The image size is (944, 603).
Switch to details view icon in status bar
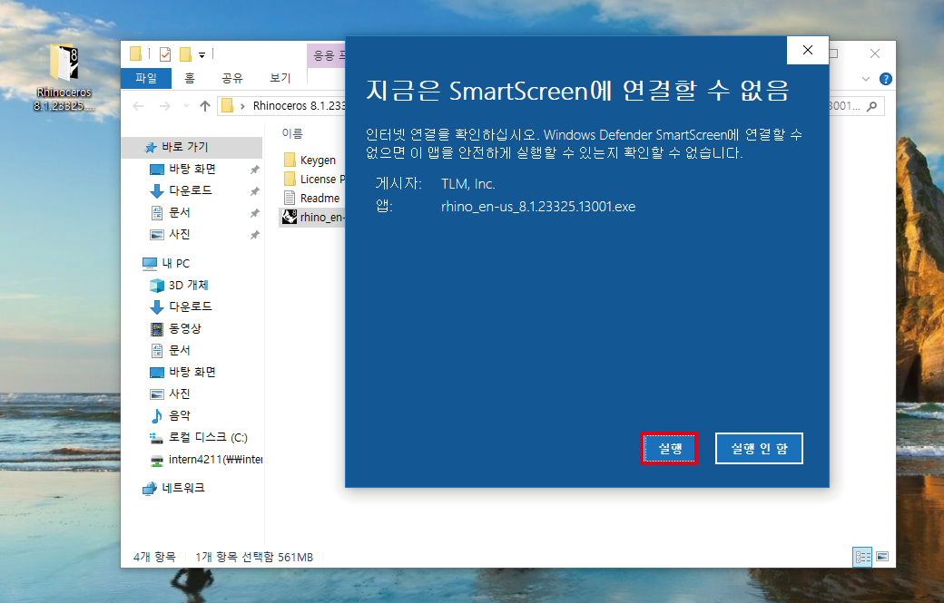click(862, 557)
